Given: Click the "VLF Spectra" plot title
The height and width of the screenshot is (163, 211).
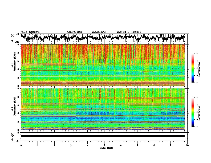Looking at the screenshot, I should pos(30,32).
